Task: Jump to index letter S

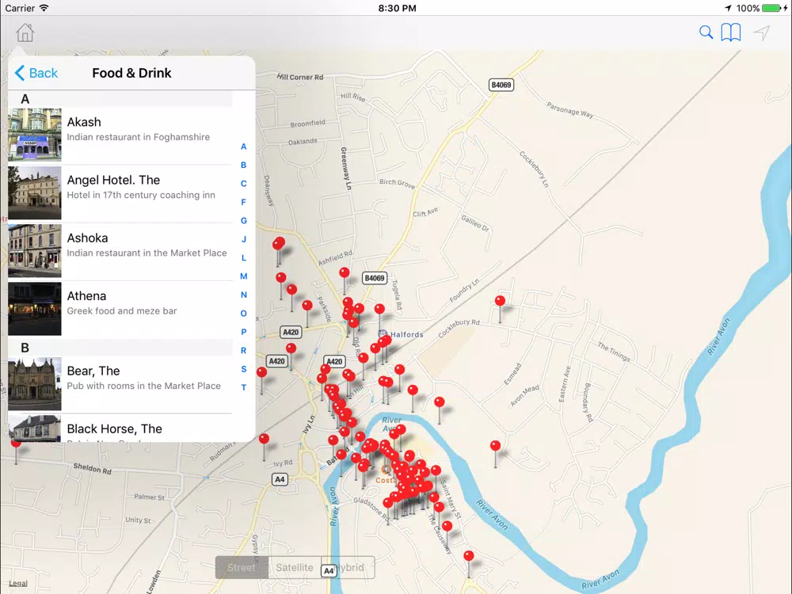Action: click(243, 369)
